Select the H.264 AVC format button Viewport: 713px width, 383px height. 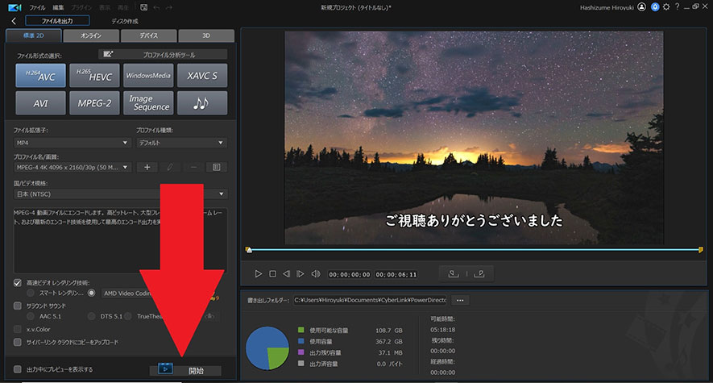(x=40, y=76)
